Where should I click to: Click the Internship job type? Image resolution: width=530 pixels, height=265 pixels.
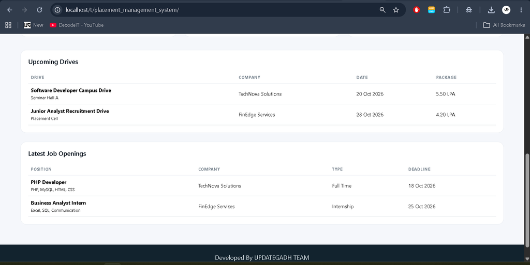[x=343, y=206]
